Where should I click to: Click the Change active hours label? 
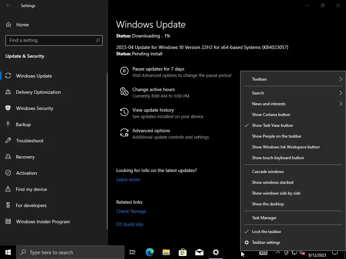pyautogui.click(x=154, y=89)
